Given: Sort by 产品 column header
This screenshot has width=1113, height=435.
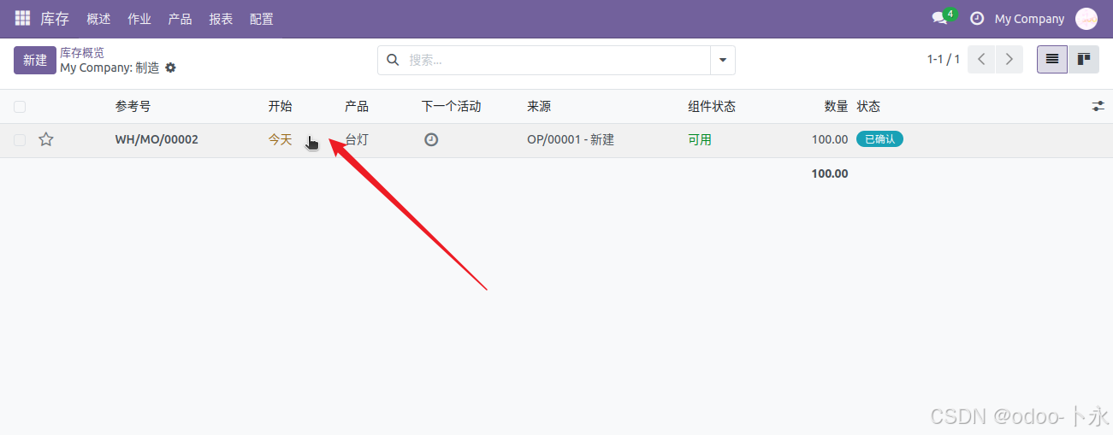Looking at the screenshot, I should [357, 107].
